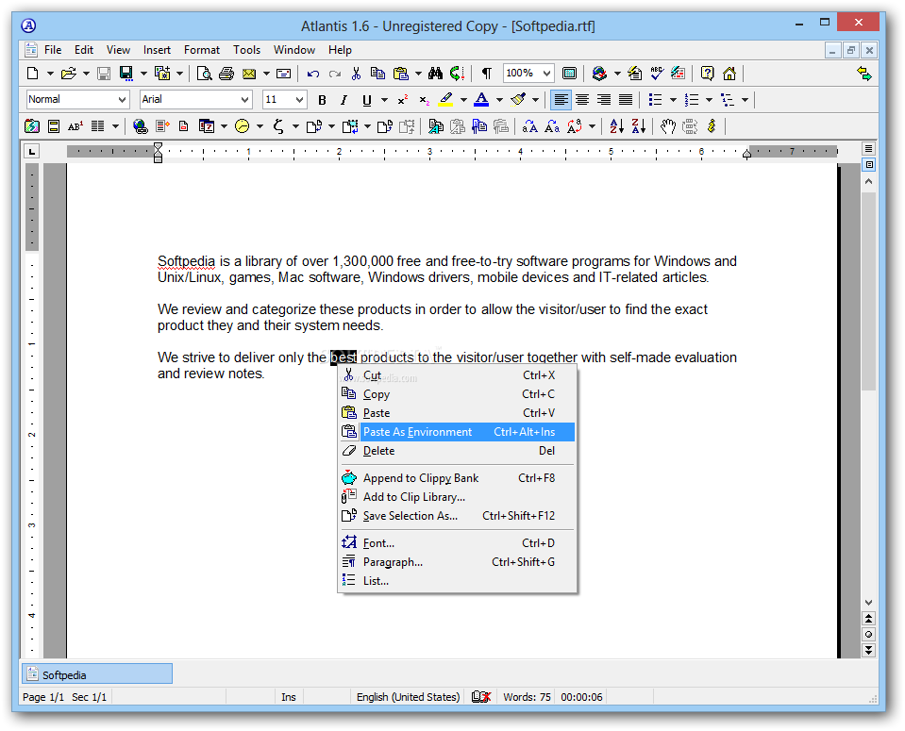Click the Undo arrow icon
Image resolution: width=905 pixels, height=731 pixels.
click(313, 74)
